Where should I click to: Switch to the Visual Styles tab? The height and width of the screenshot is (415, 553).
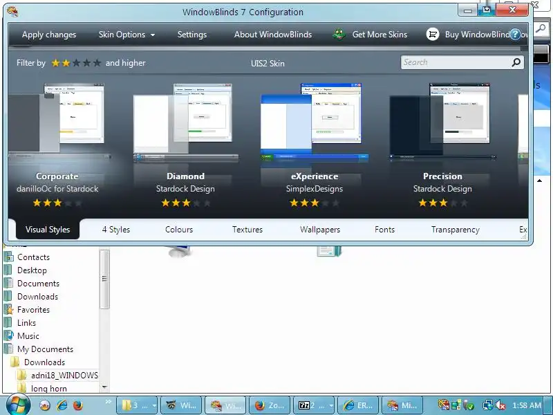[48, 230]
